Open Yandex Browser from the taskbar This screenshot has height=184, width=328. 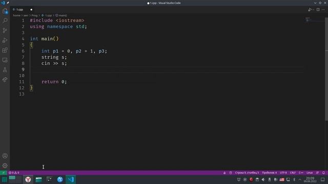coord(28,179)
